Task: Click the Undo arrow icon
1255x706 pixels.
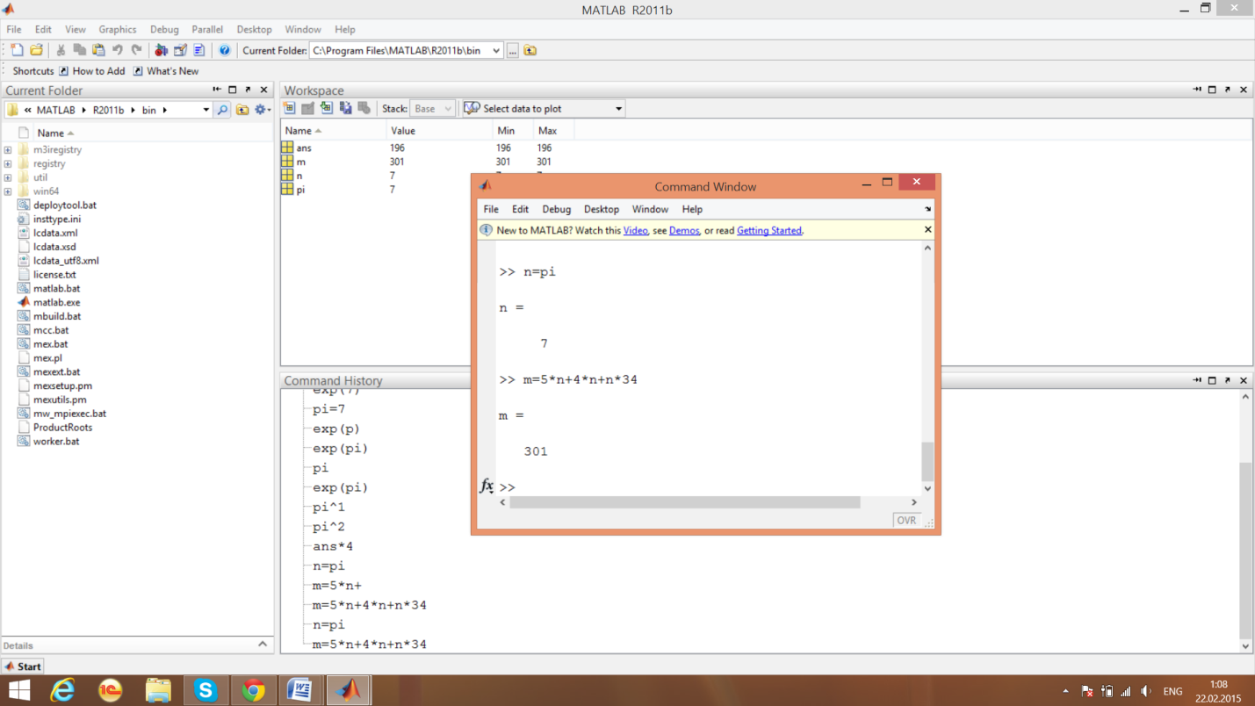Action: [x=117, y=50]
